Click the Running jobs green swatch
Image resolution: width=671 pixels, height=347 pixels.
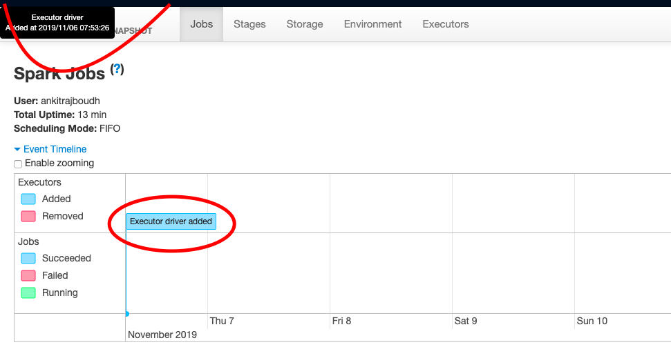click(x=28, y=293)
